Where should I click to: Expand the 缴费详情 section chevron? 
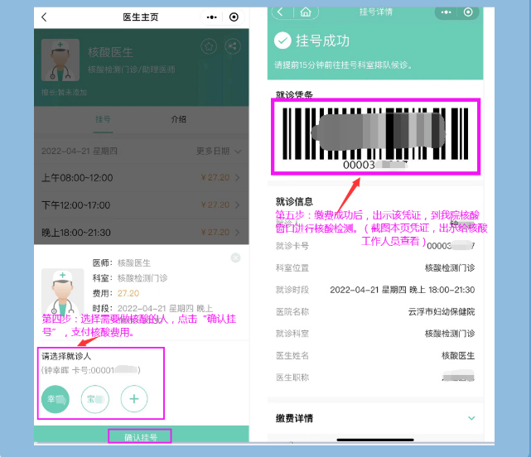471,418
